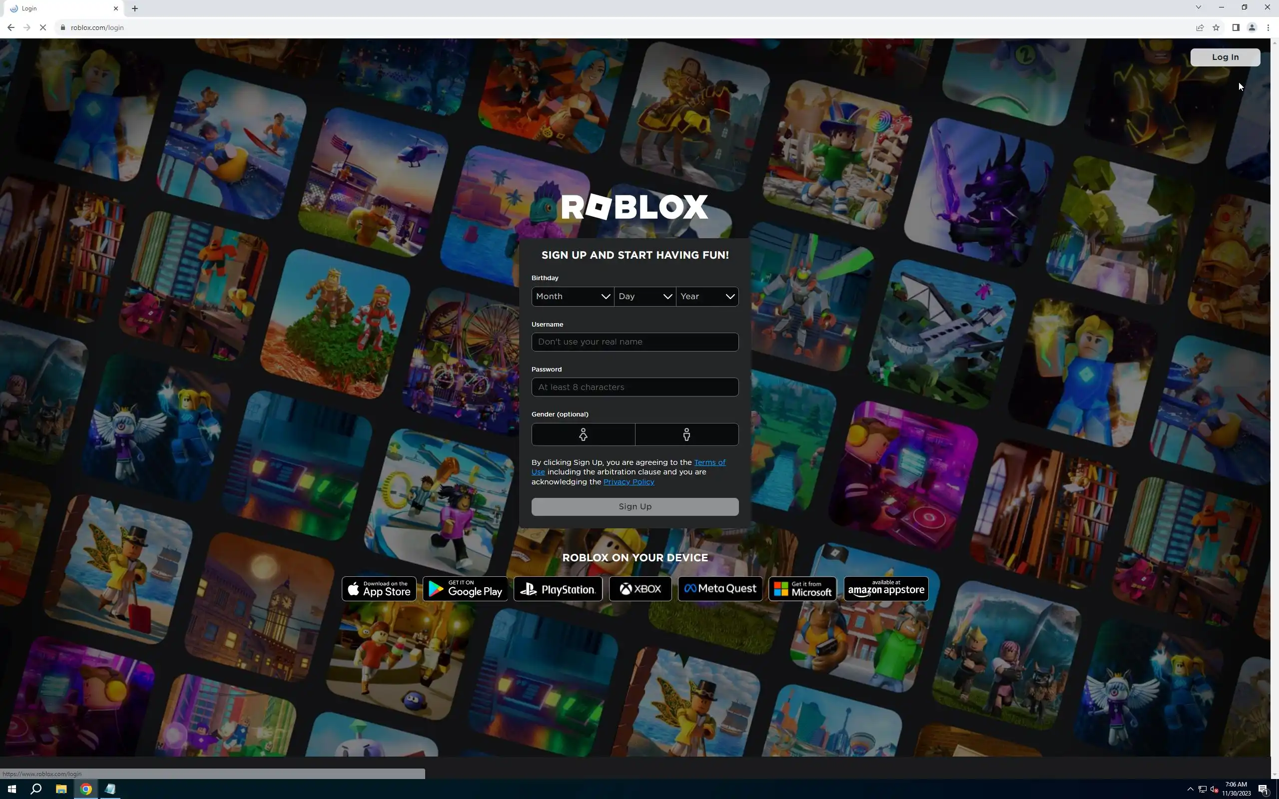Screen dimensions: 1279x799
Task: Expand the Year birthday dropdown
Action: pyautogui.click(x=707, y=297)
